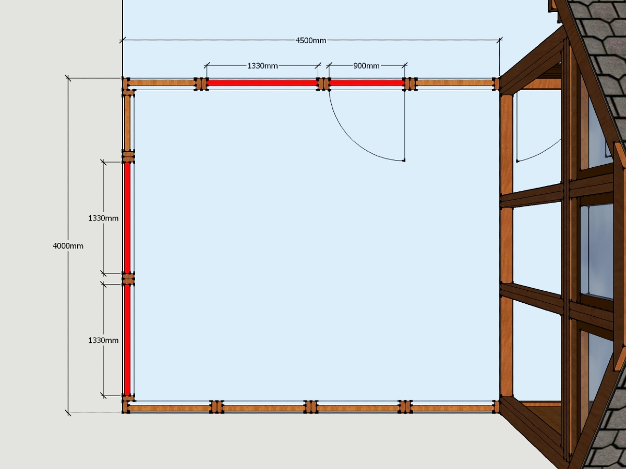Select the top-left corner post of frame
626x469 pixels.
[x=126, y=83]
